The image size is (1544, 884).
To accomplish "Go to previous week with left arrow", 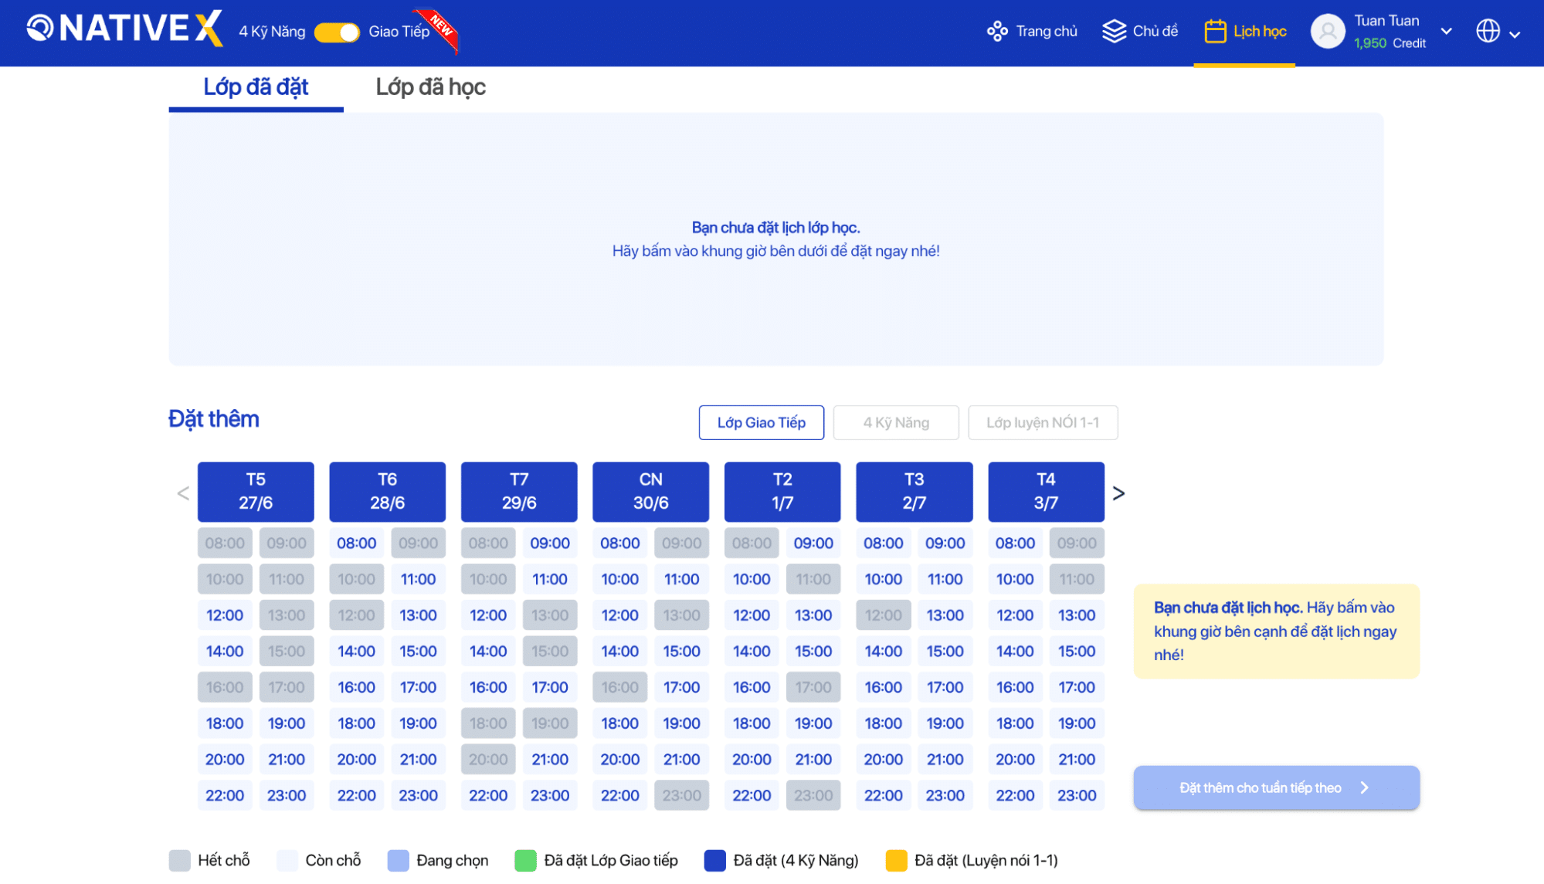I will (x=183, y=493).
